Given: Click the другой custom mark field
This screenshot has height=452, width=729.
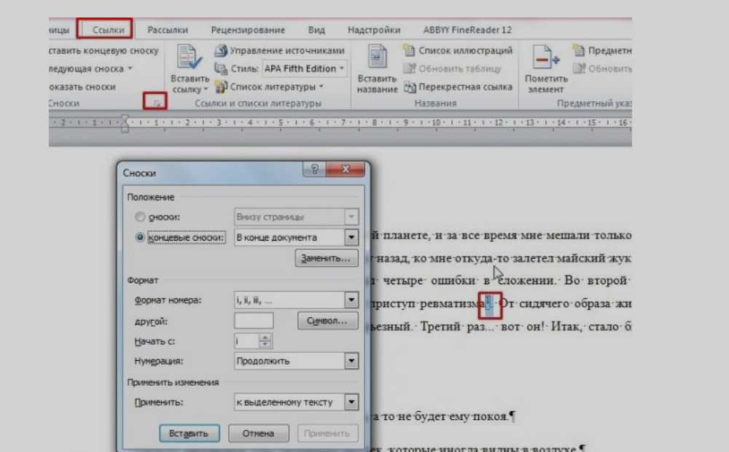Looking at the screenshot, I should point(254,321).
